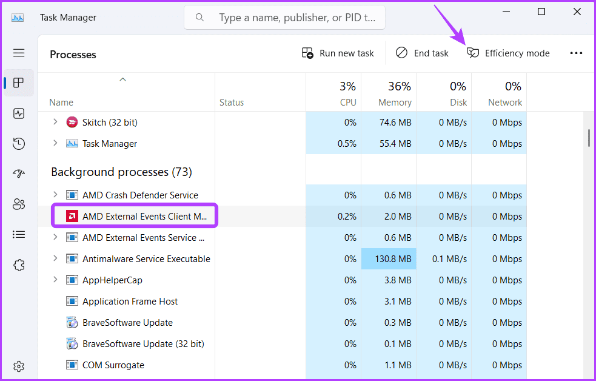This screenshot has height=381, width=596.
Task: Open the more options ellipsis menu
Action: (x=576, y=53)
